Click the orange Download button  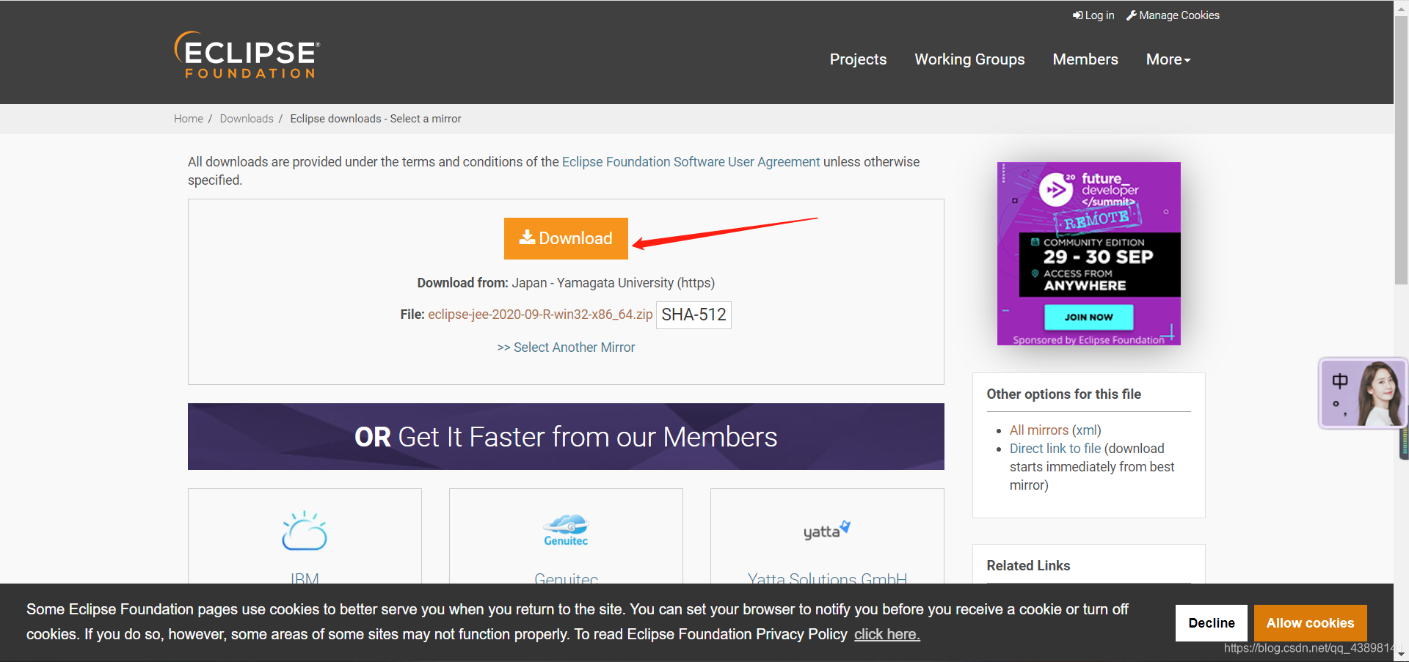tap(566, 238)
